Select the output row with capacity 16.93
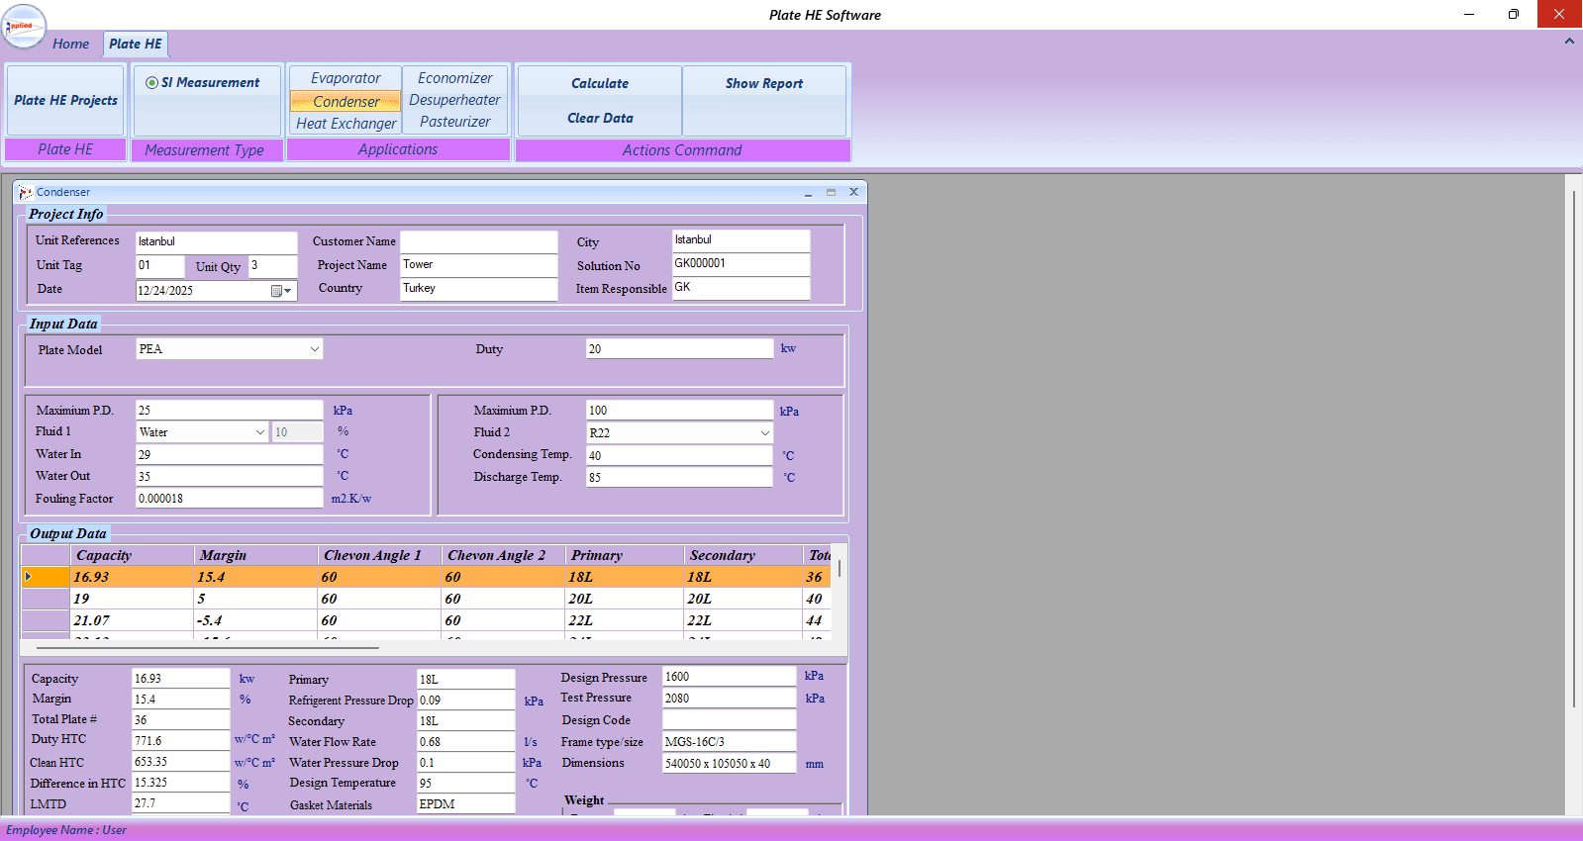Image resolution: width=1583 pixels, height=841 pixels. [x=426, y=577]
